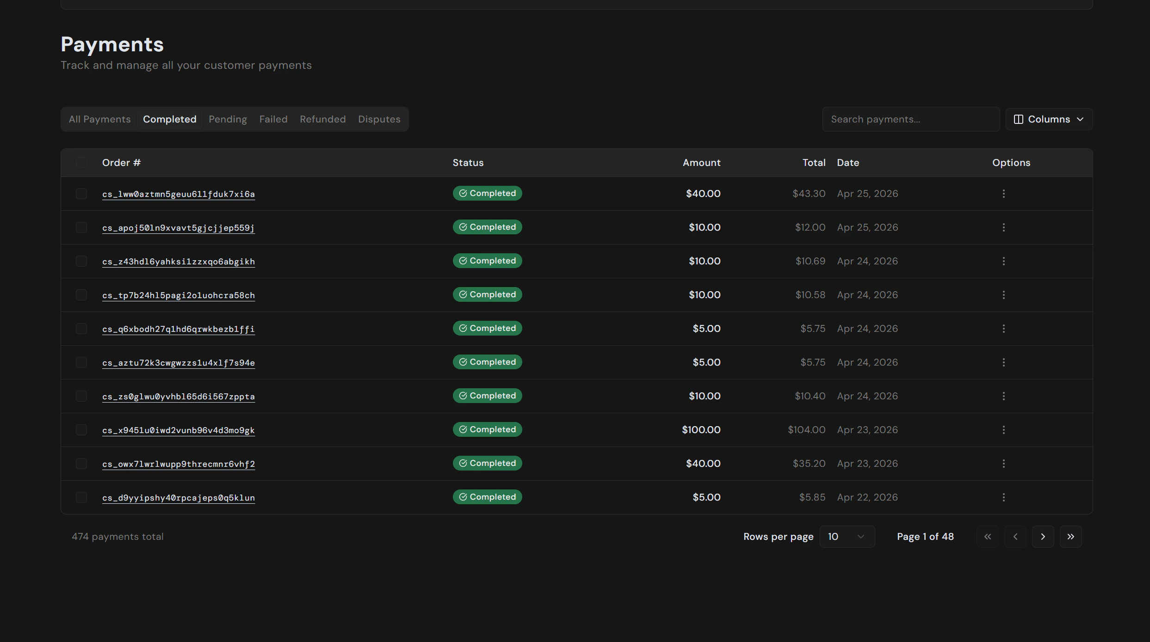
Task: Go to next page of payments
Action: pos(1043,537)
